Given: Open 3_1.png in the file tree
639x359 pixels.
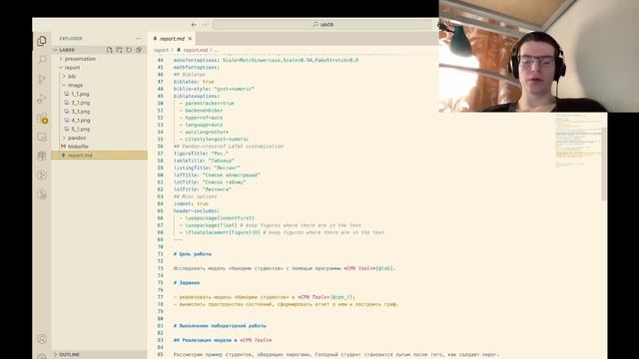Looking at the screenshot, I should [x=80, y=111].
